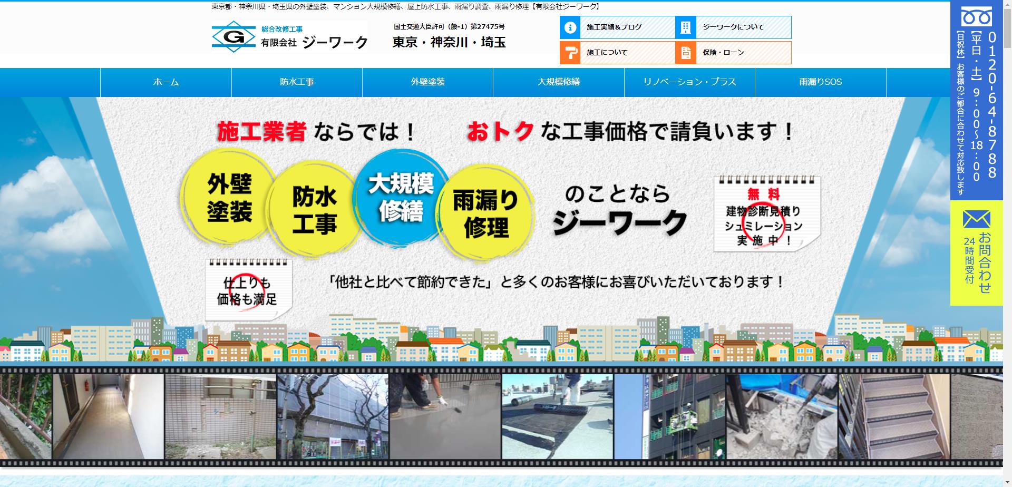The height and width of the screenshot is (487, 1012).
Task: Click the building icon next to ジーワークについて
Action: click(686, 27)
